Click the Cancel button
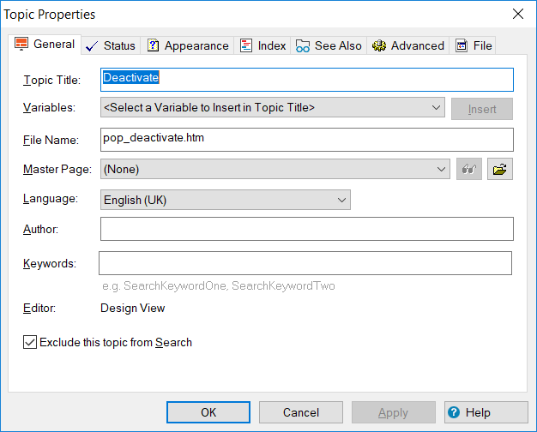This screenshot has width=537, height=432. (x=301, y=412)
